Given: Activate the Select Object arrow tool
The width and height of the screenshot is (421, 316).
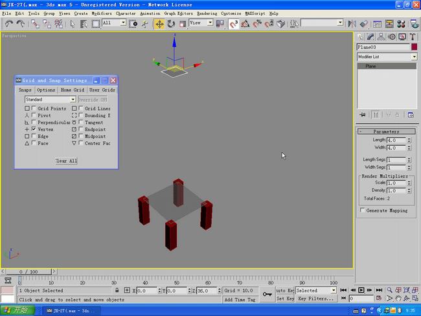Looking at the screenshot, I should click(x=73, y=24).
